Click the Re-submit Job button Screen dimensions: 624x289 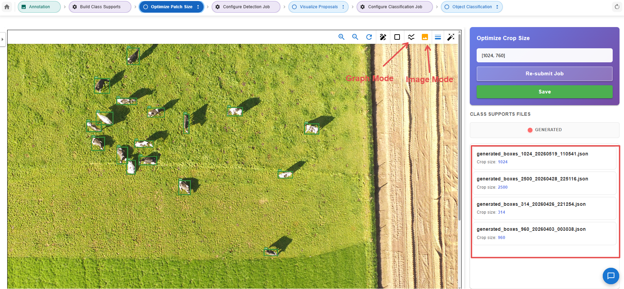point(545,74)
